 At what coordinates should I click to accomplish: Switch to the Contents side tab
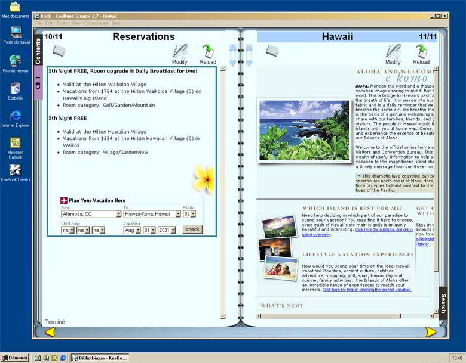point(38,51)
